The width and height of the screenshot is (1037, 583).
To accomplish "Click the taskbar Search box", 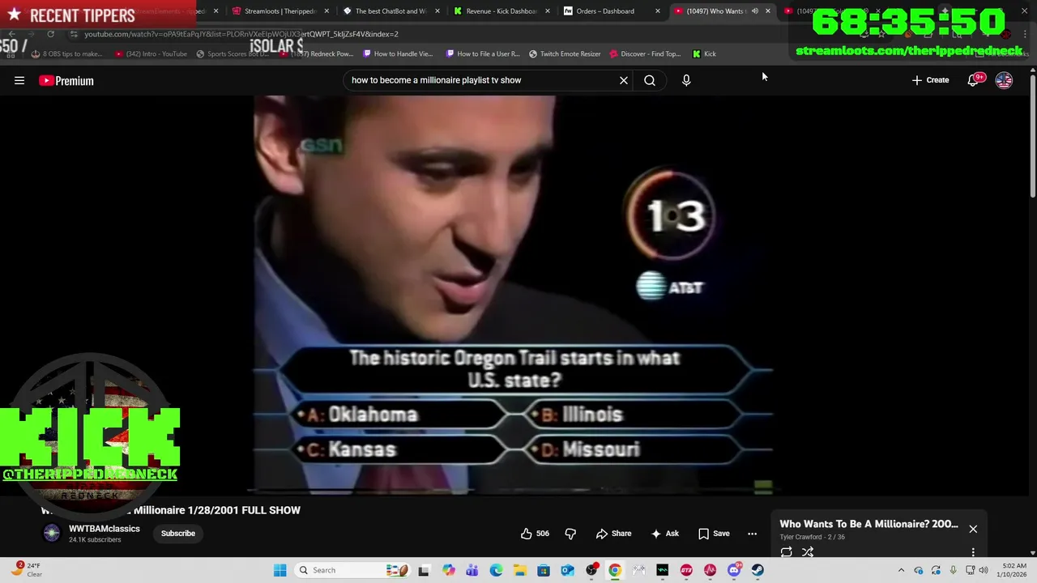I will click(353, 570).
